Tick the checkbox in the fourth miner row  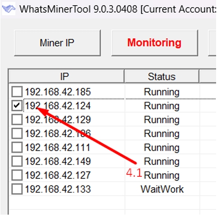point(17,133)
